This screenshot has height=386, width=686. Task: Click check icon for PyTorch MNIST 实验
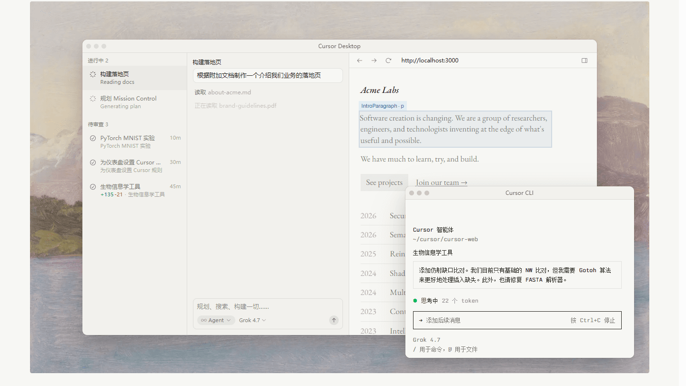point(93,138)
